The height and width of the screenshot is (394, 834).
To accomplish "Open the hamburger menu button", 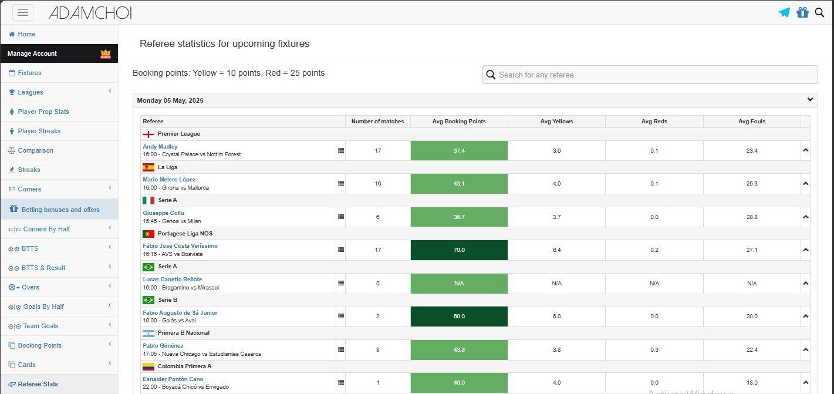I will coord(22,12).
